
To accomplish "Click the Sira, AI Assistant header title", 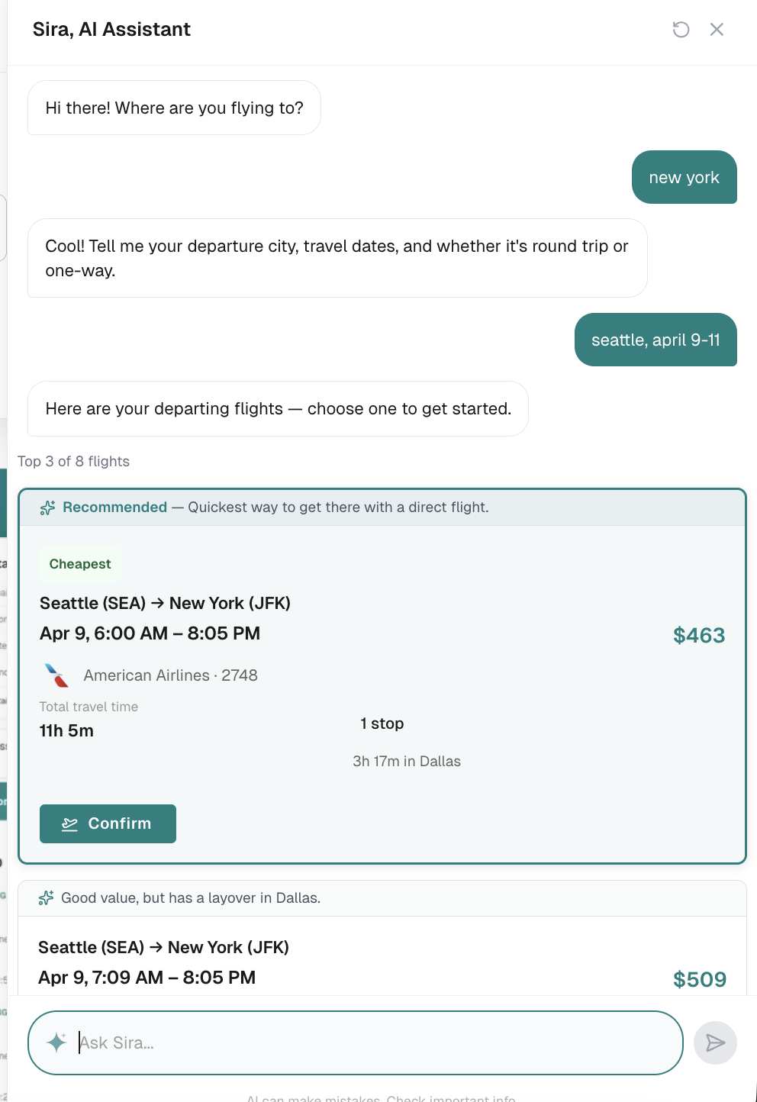I will tap(111, 29).
